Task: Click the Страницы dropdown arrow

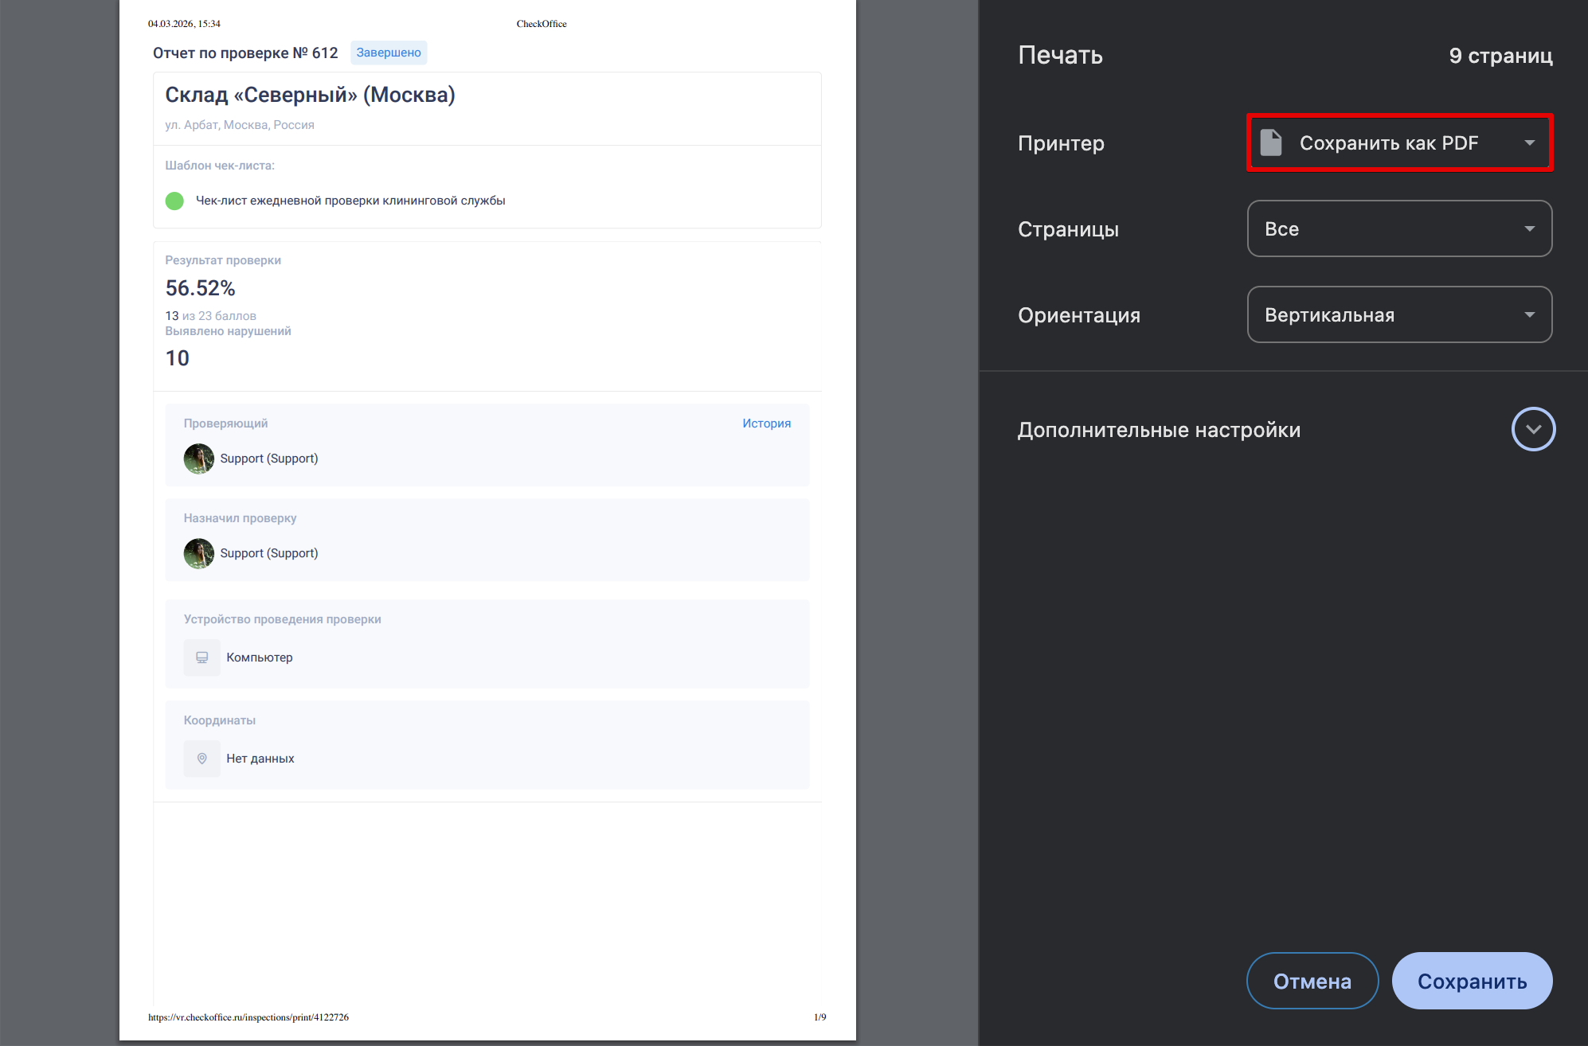Action: [1529, 228]
